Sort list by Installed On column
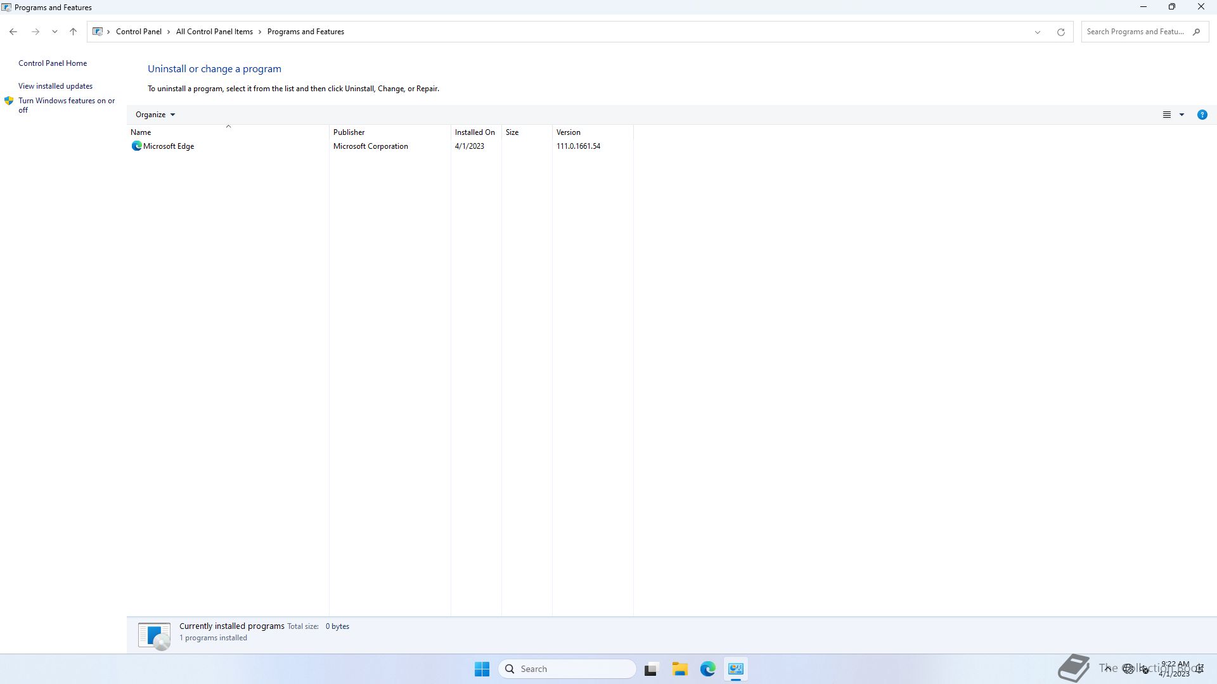The height and width of the screenshot is (684, 1217). pyautogui.click(x=476, y=132)
